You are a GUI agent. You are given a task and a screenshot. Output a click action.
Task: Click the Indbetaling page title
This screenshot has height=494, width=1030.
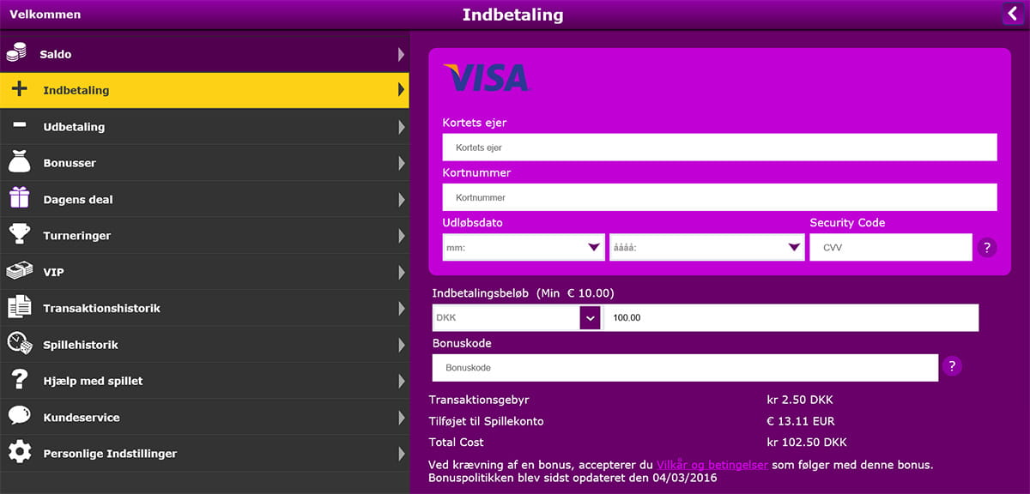click(513, 15)
